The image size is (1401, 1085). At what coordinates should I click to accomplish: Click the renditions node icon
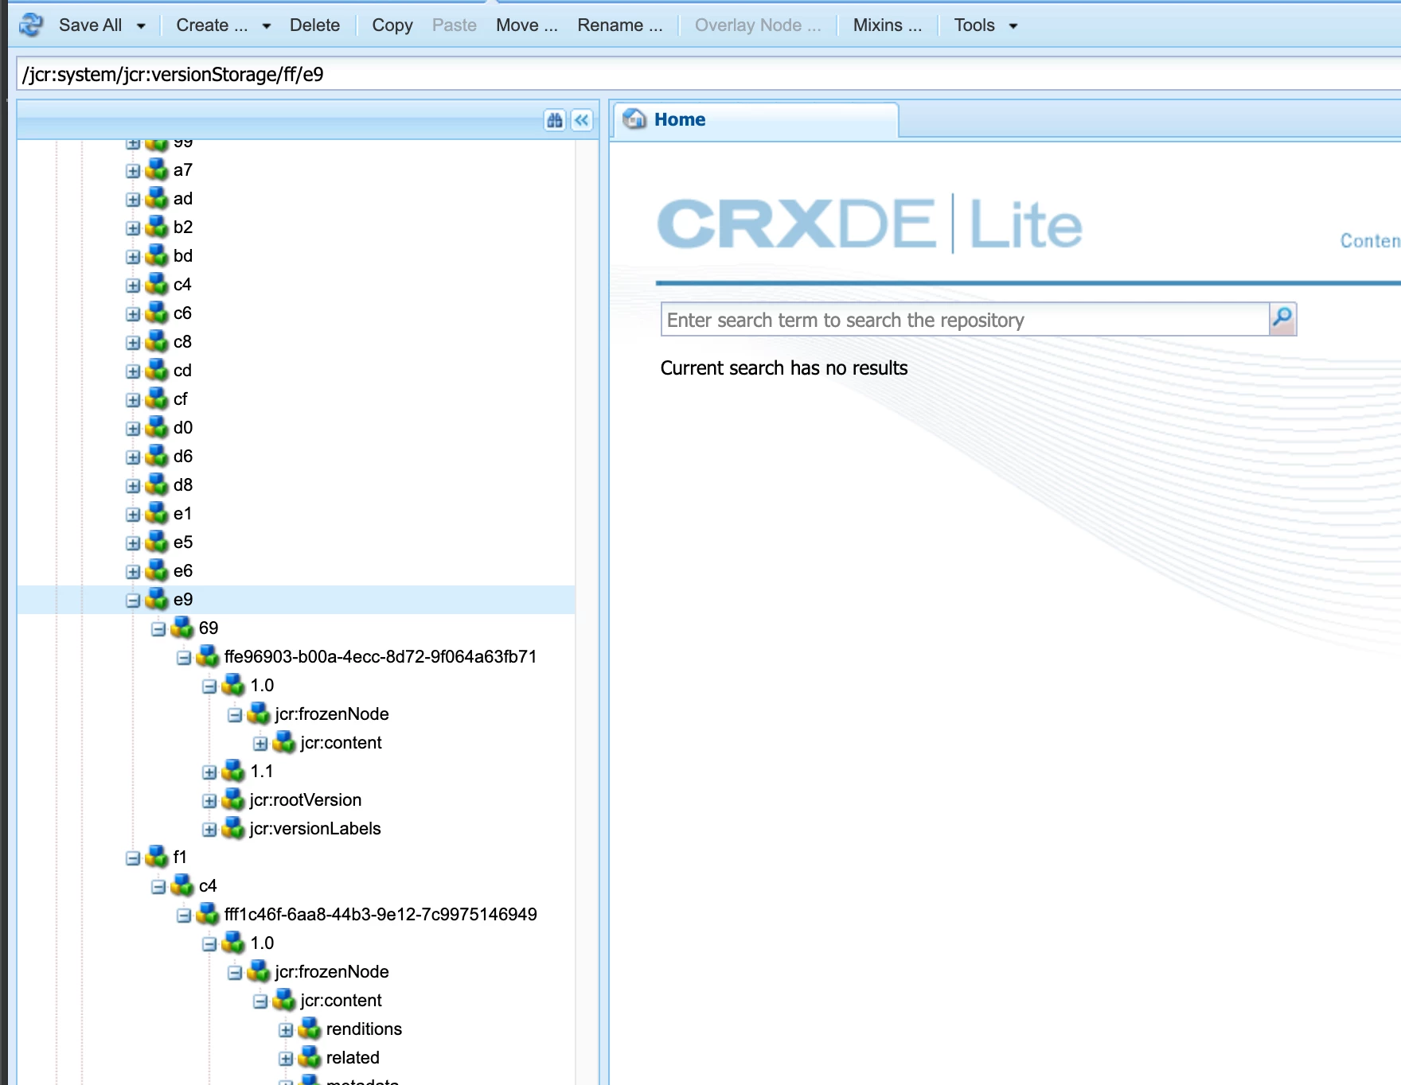coord(310,1029)
